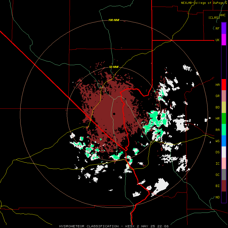Click the 'ND' legend label text
This screenshot has width=228, height=228.
coord(217,197)
